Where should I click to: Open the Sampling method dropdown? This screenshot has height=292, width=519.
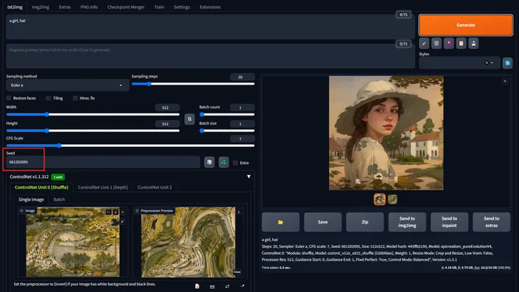coord(67,85)
